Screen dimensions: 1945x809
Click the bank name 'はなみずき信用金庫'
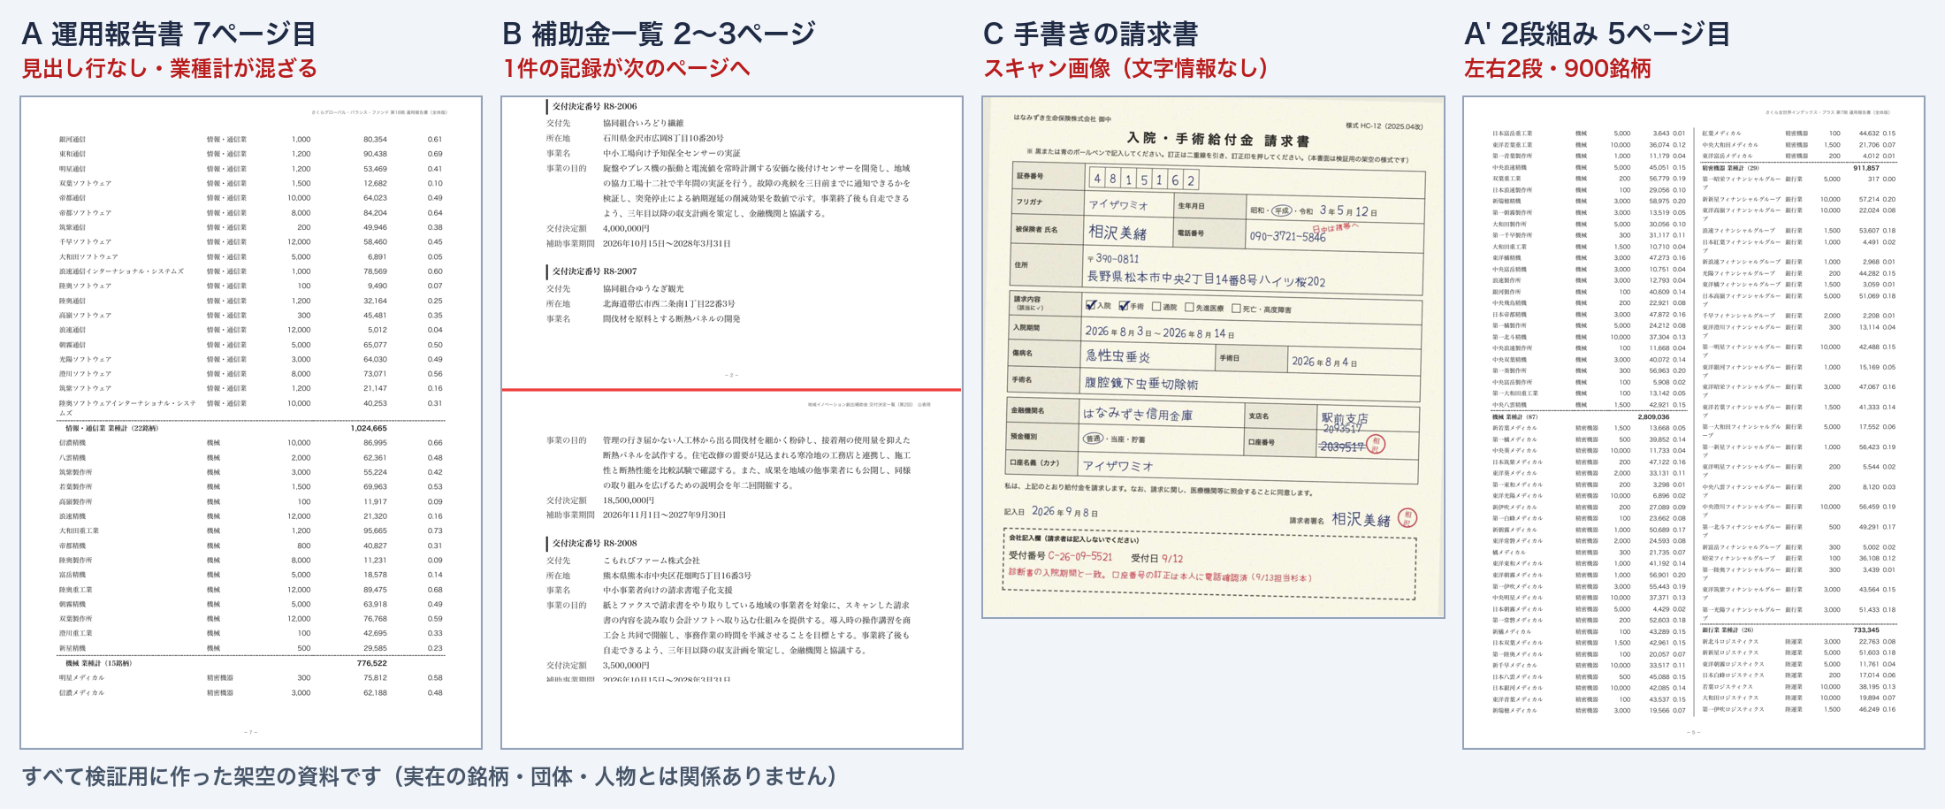tap(1138, 413)
